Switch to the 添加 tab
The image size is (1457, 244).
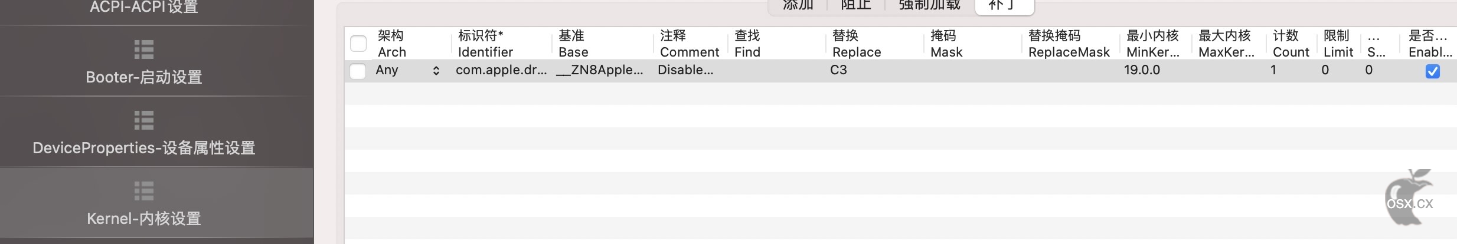(798, 6)
